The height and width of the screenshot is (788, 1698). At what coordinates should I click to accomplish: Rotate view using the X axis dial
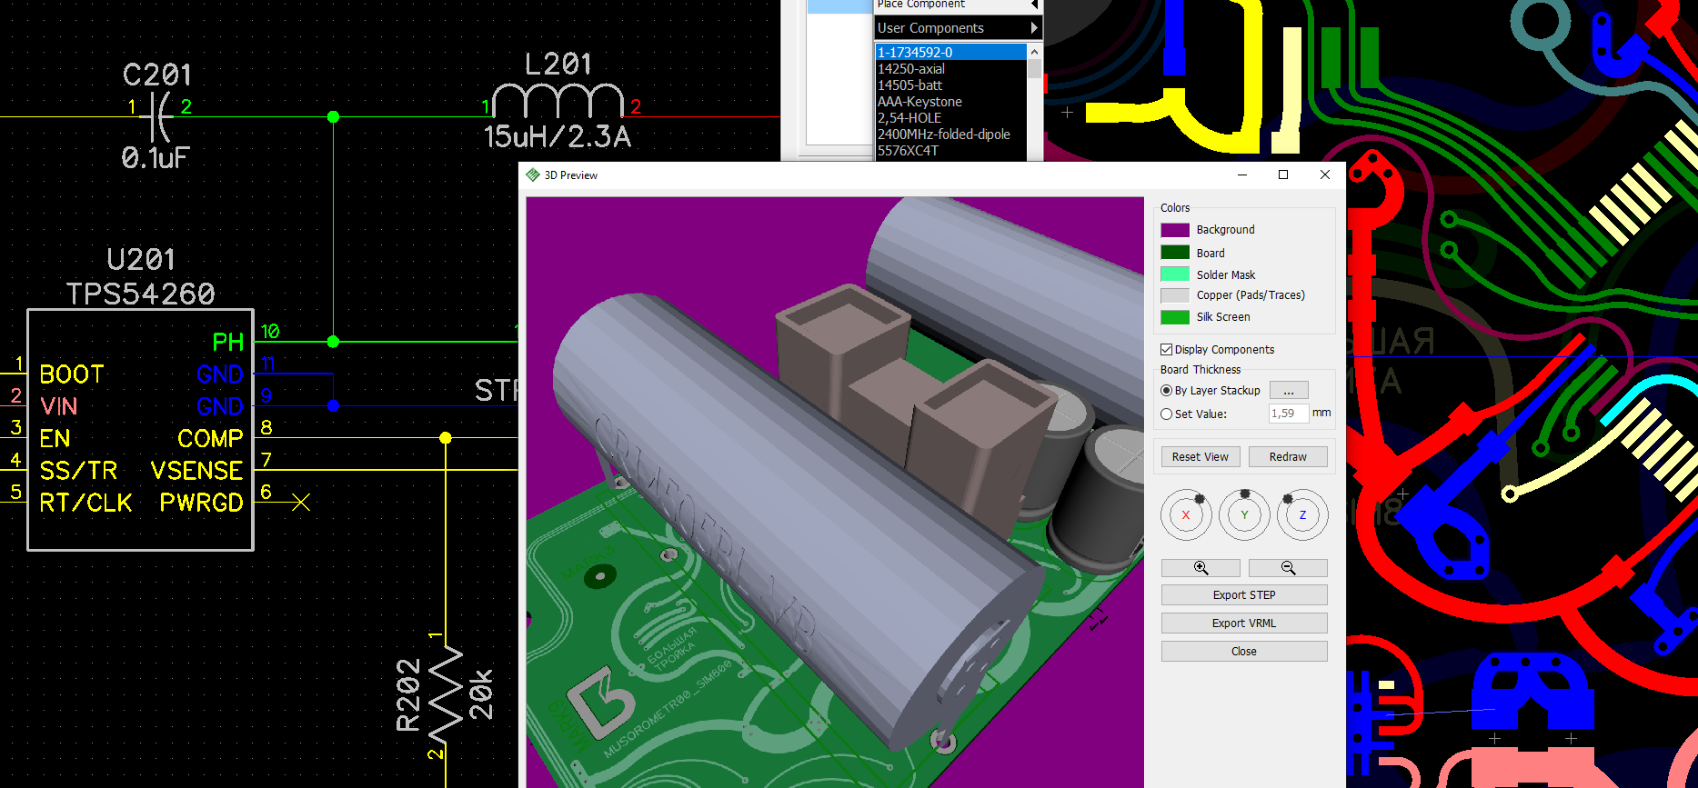point(1186,514)
